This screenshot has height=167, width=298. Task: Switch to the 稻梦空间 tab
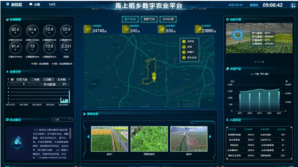point(149,19)
